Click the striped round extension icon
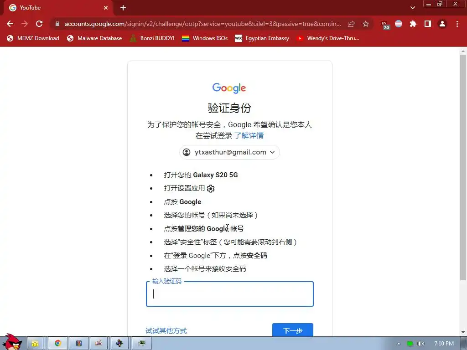The width and height of the screenshot is (467, 350). click(399, 24)
